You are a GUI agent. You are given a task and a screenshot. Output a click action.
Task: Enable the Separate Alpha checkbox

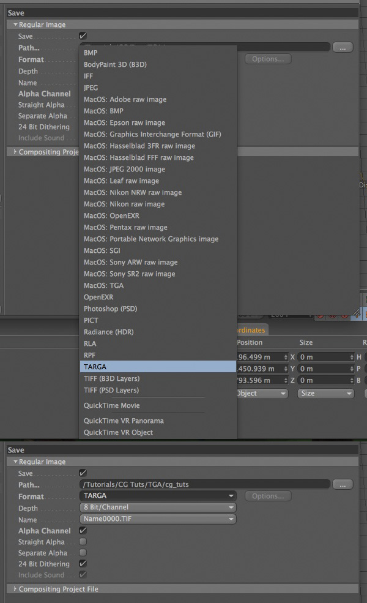click(83, 553)
